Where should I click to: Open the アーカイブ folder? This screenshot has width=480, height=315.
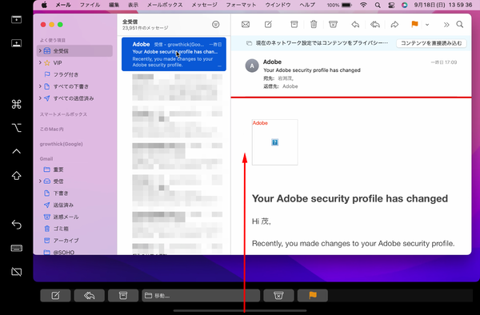pyautogui.click(x=66, y=241)
